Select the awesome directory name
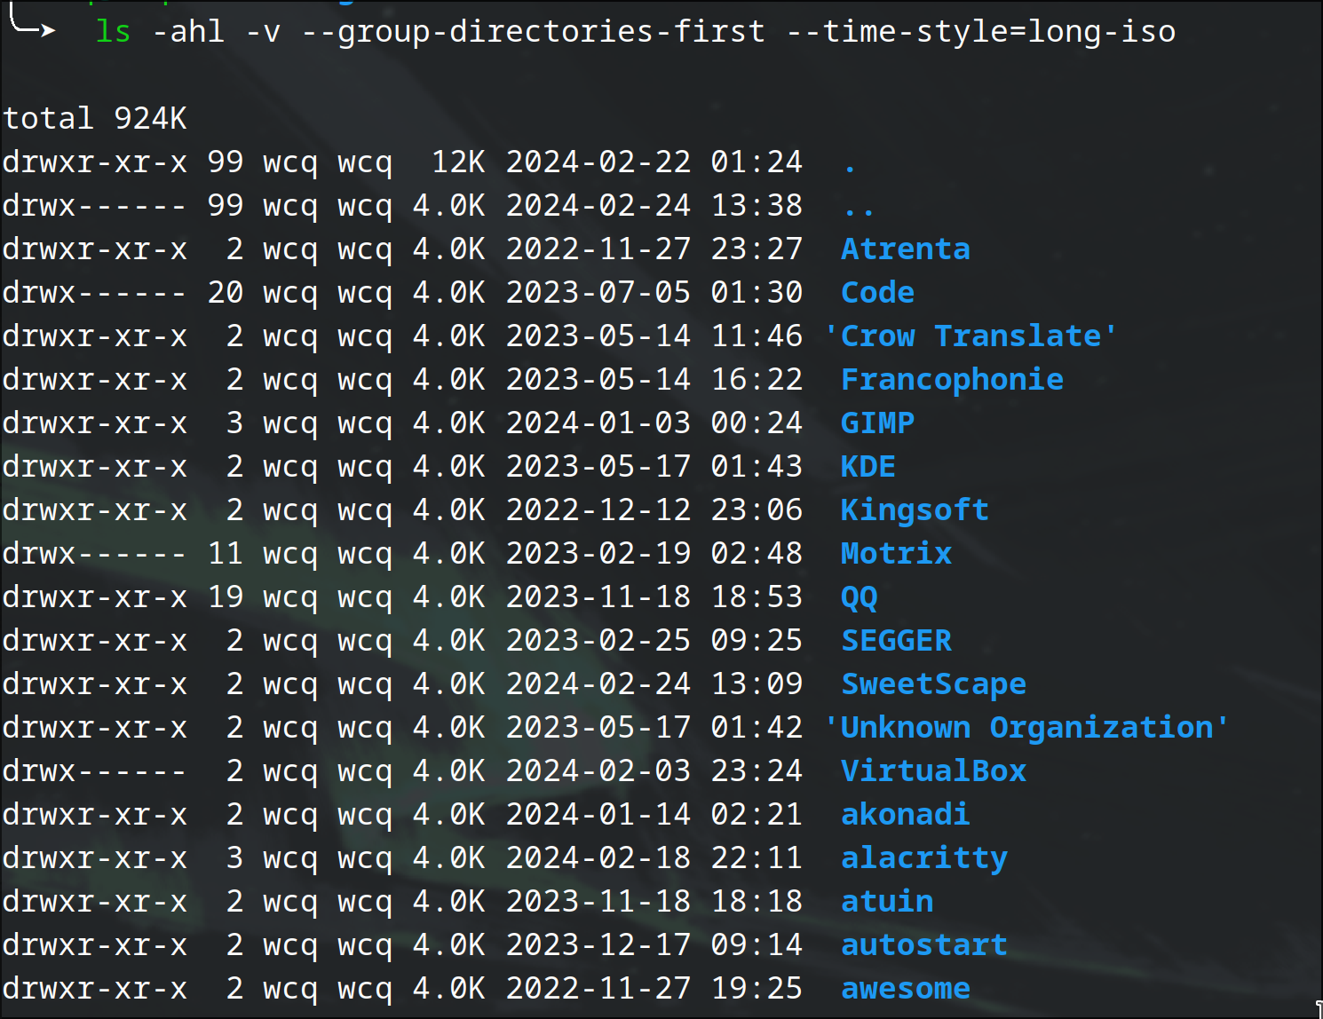 click(906, 988)
